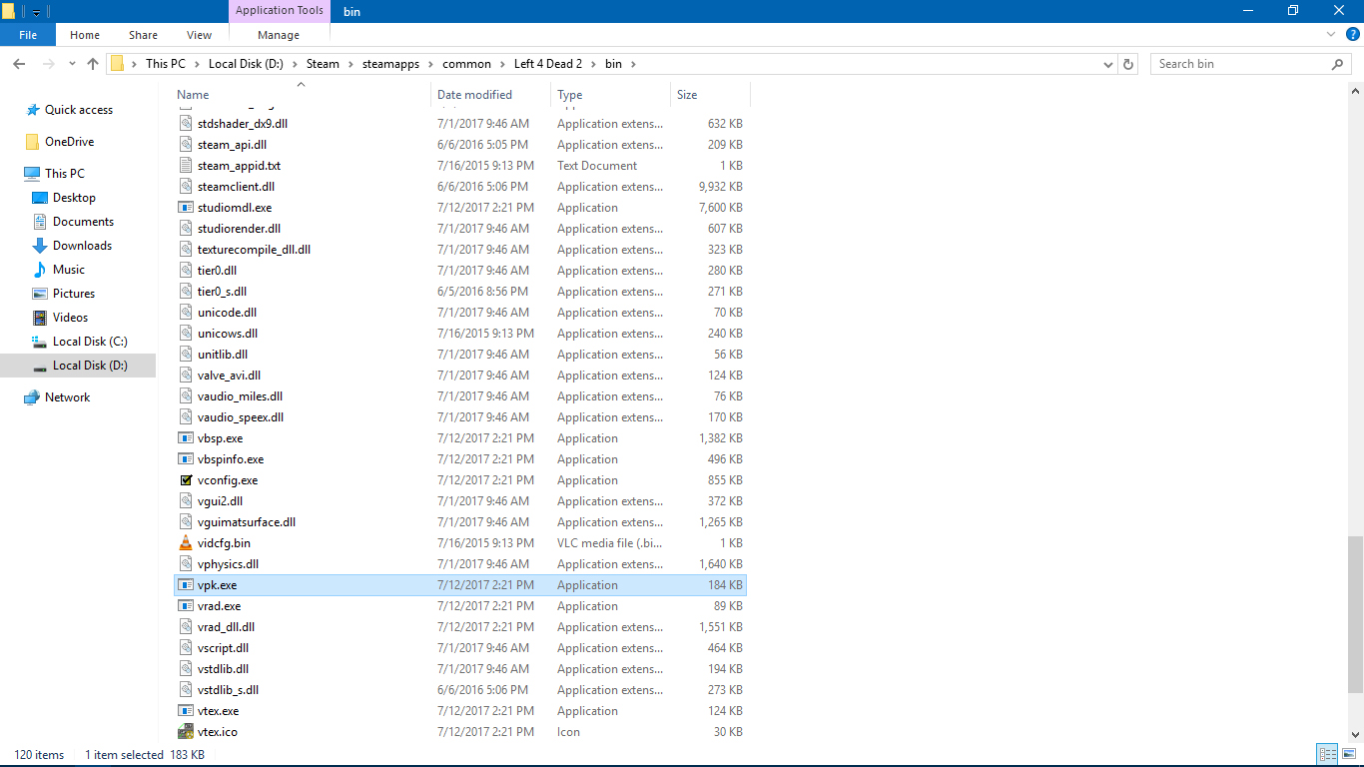The width and height of the screenshot is (1364, 767).
Task: Click the vertical scrollbar thumb of the file list
Action: click(x=1355, y=614)
